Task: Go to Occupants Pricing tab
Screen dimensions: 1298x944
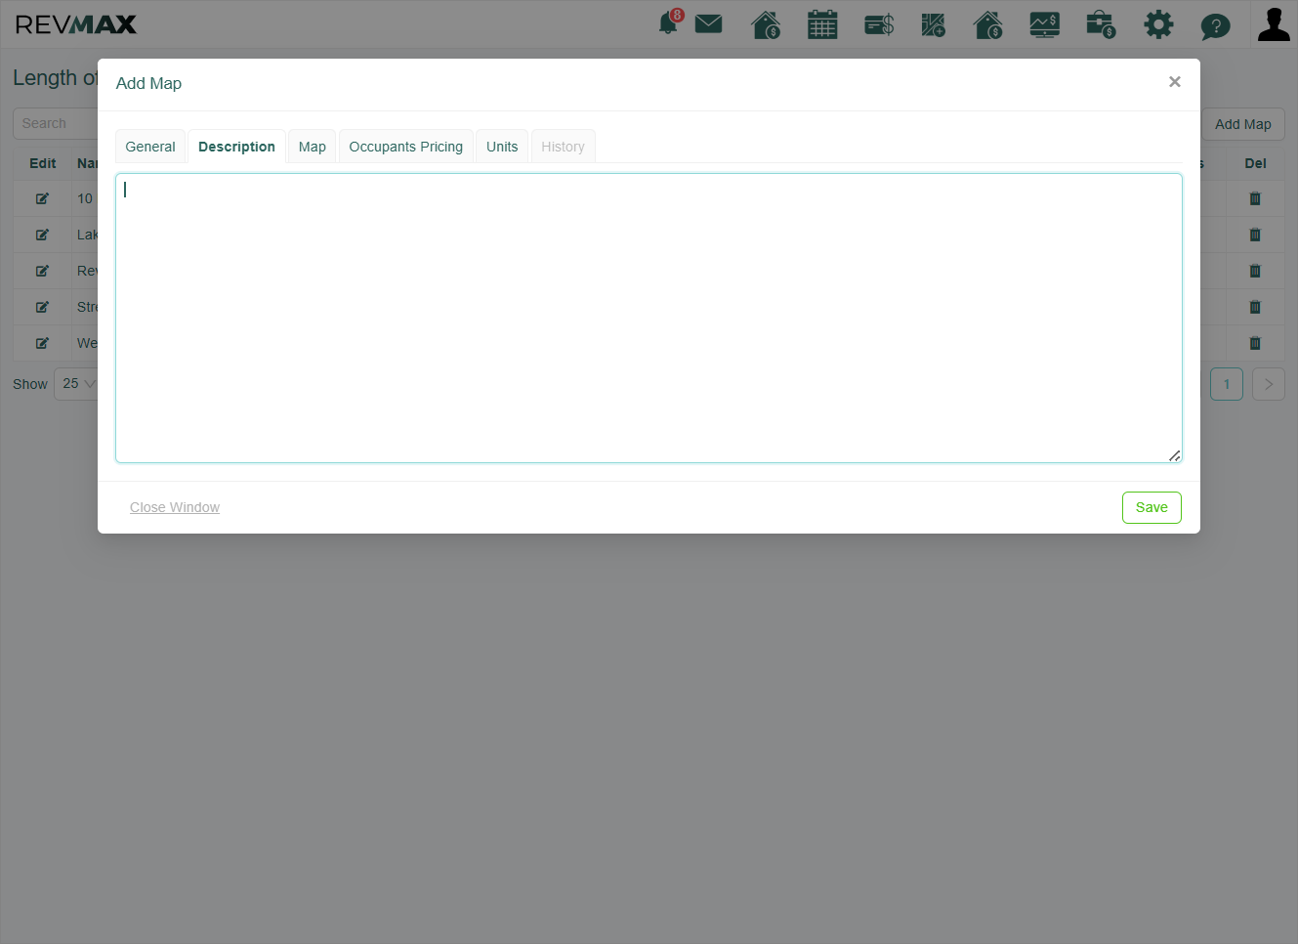Action: tap(406, 147)
